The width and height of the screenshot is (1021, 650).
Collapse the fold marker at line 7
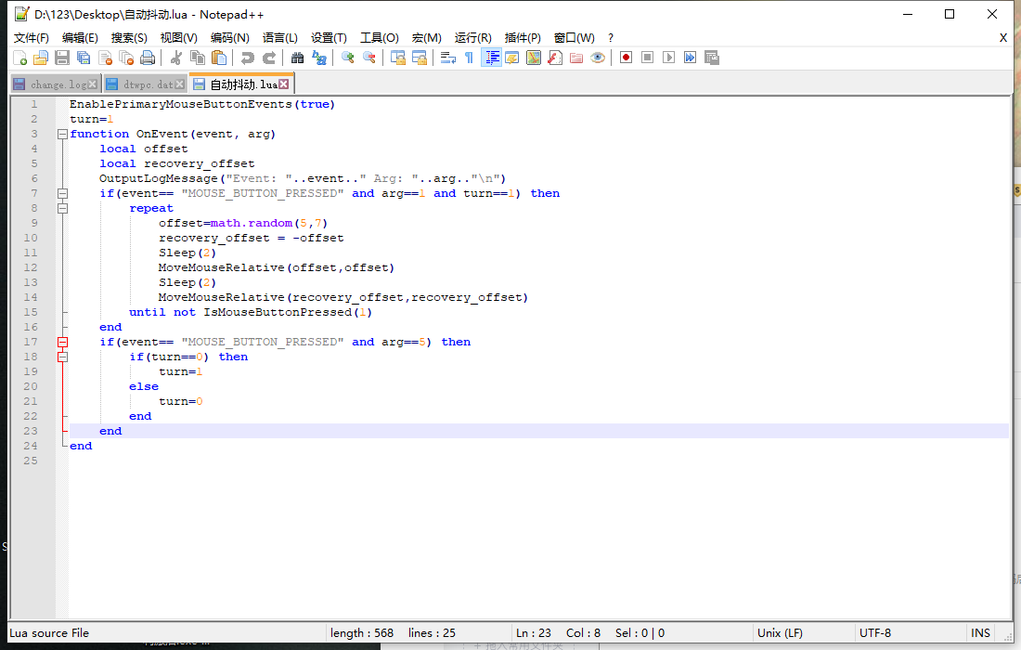pos(62,193)
